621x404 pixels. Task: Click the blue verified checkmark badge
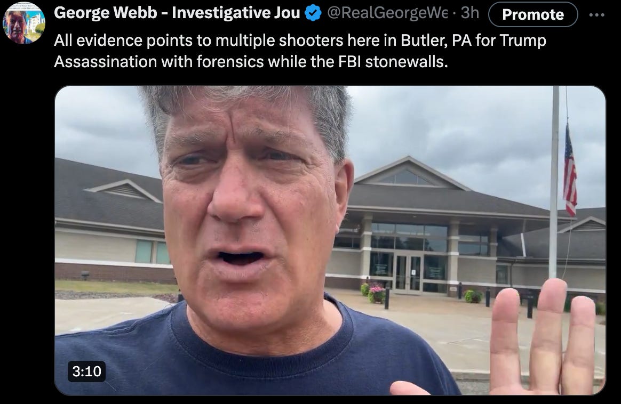point(313,13)
